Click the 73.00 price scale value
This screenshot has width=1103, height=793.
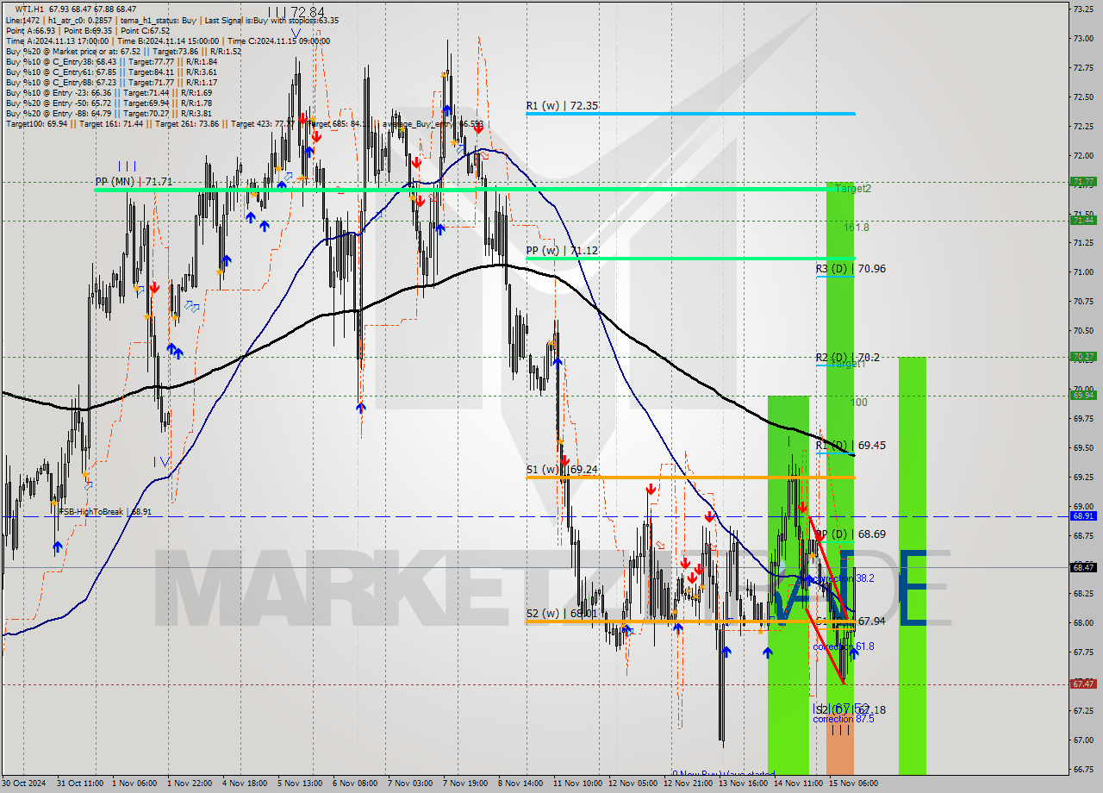click(x=1082, y=38)
